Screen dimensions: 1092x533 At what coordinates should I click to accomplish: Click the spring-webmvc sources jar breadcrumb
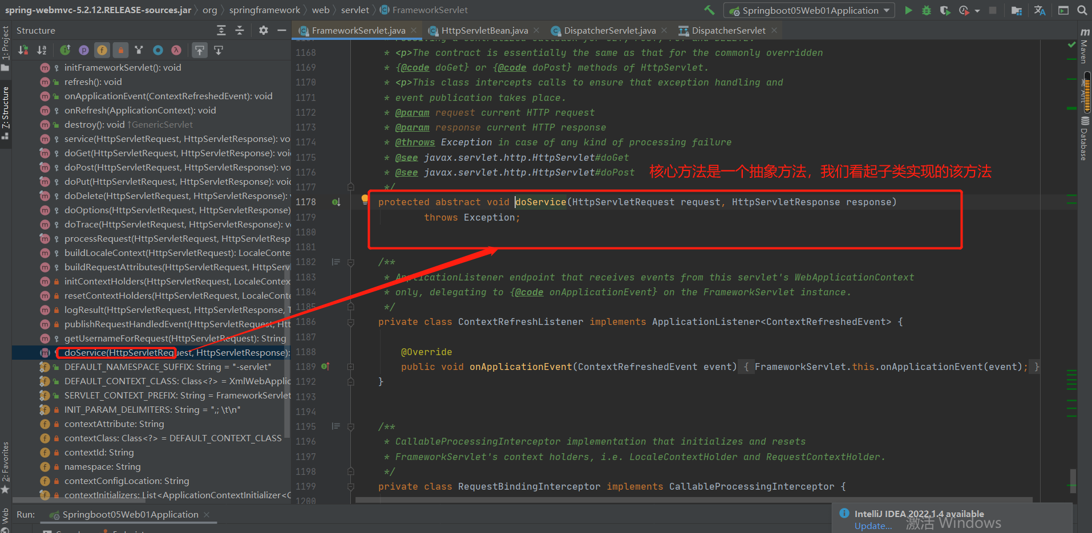98,10
